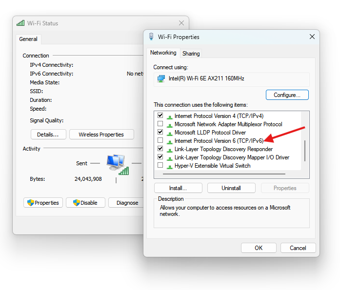Switch to the Sharing tab

click(191, 54)
